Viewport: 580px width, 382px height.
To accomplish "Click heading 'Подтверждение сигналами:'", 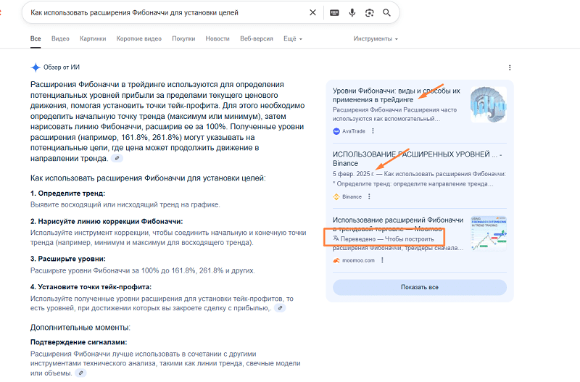I will point(78,342).
